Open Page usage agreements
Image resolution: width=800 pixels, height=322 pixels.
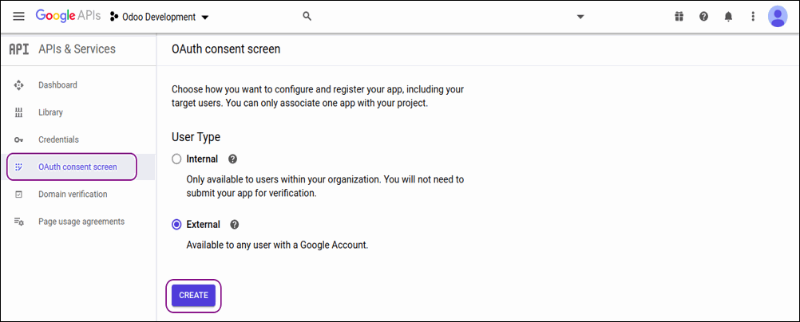[81, 222]
